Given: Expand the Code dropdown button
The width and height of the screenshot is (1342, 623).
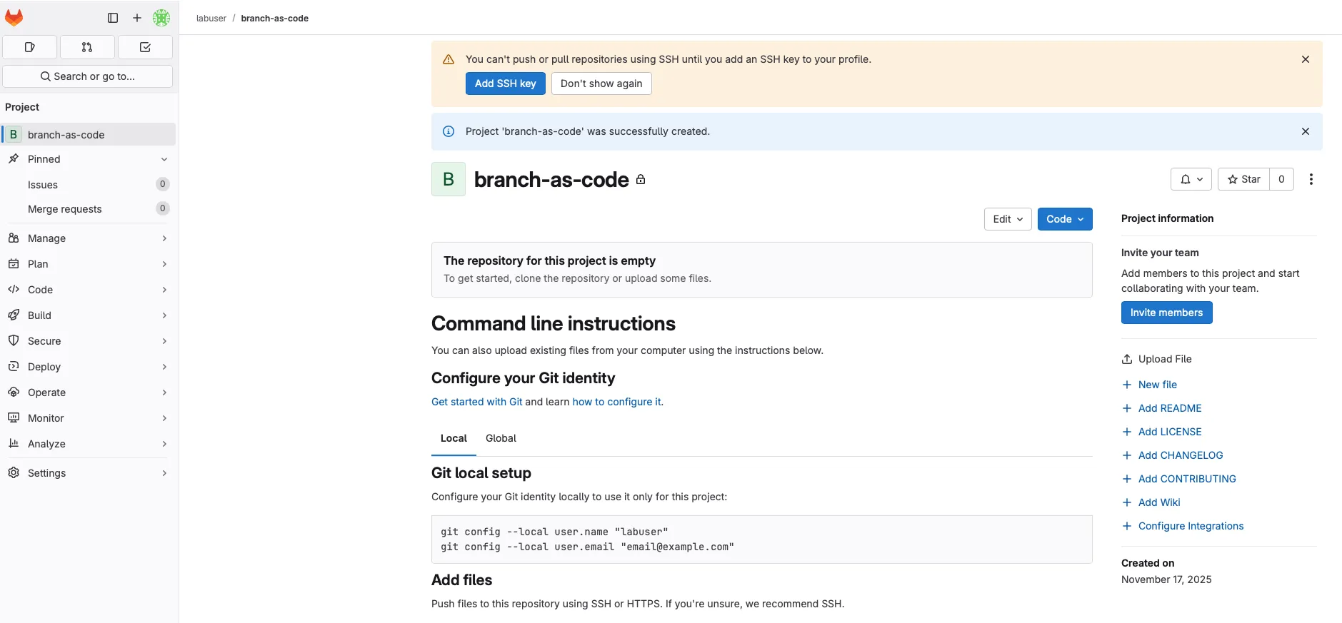Looking at the screenshot, I should click(x=1064, y=219).
